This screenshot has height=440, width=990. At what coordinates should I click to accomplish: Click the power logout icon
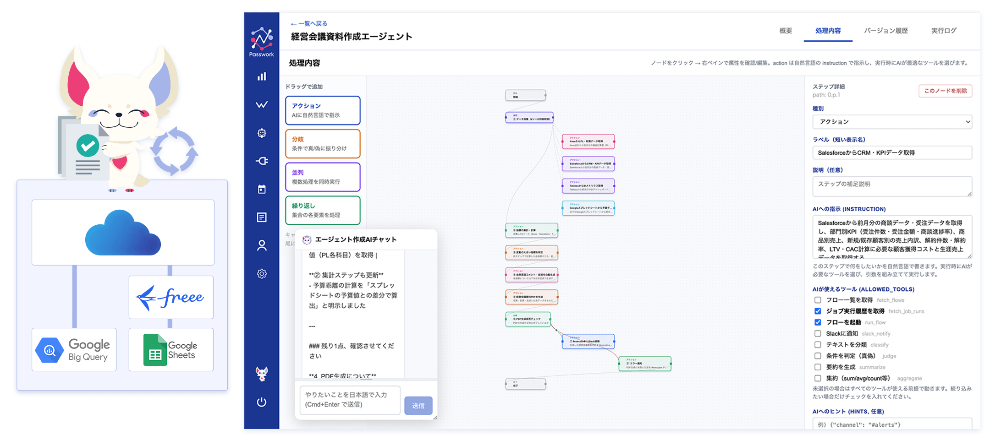262,402
